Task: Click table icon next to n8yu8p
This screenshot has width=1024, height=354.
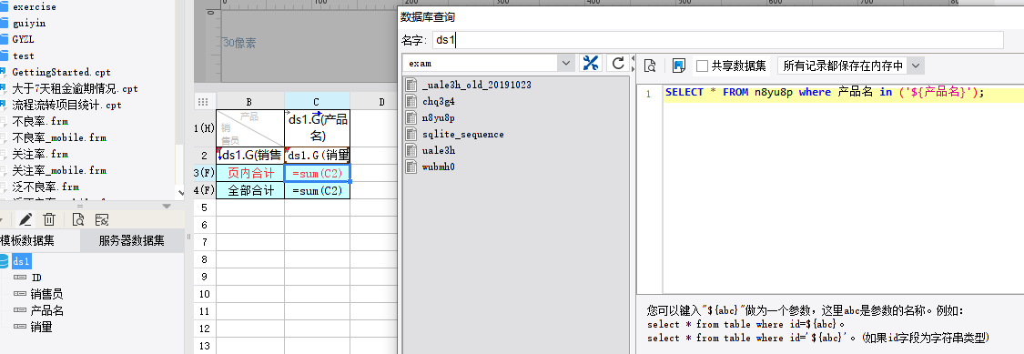Action: pyautogui.click(x=411, y=117)
